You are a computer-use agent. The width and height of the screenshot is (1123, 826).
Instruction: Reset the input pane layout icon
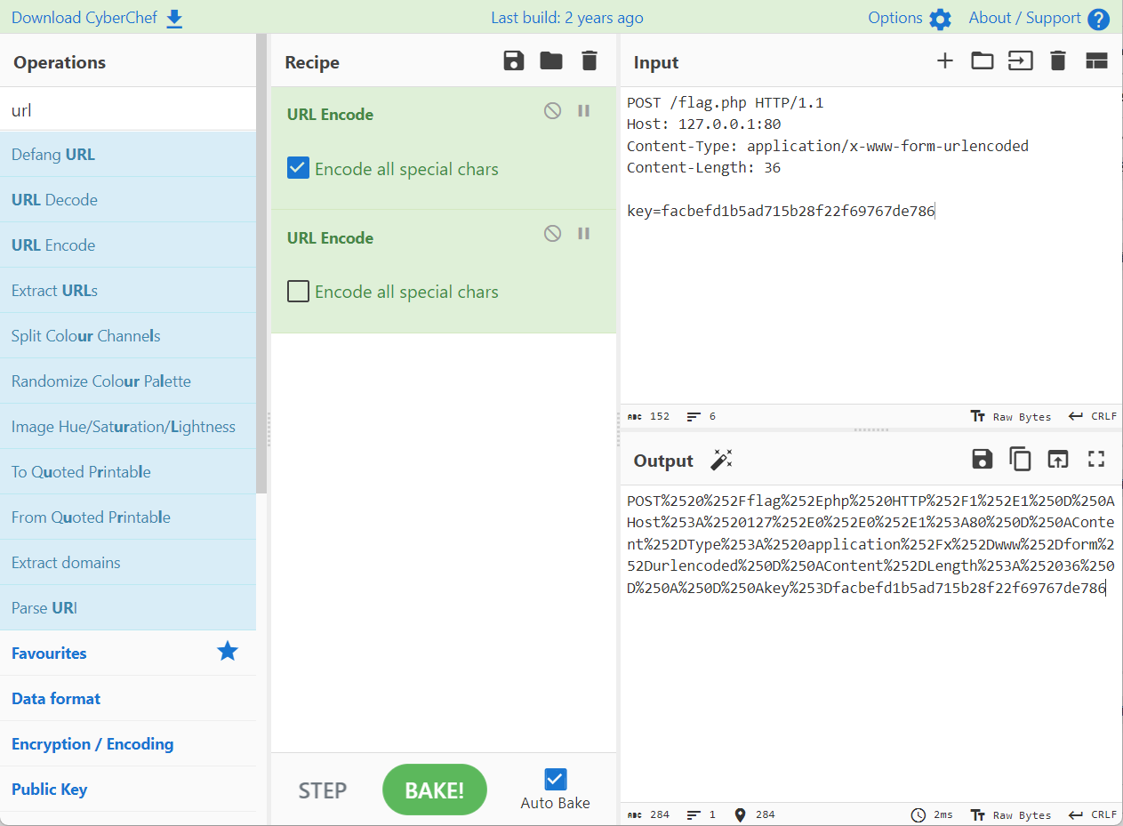pos(1096,61)
